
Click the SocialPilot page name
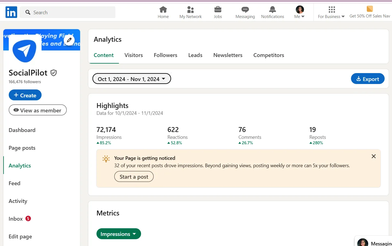tap(28, 73)
